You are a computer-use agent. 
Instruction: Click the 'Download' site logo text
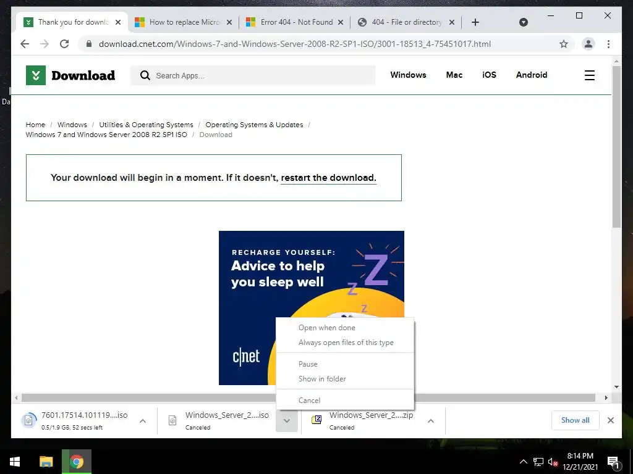(83, 75)
